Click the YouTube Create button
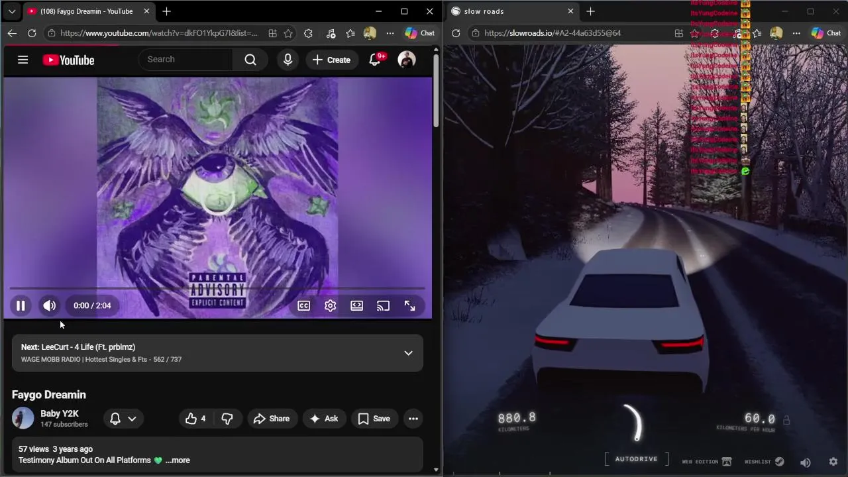Screen dimensions: 848x477 pyautogui.click(x=331, y=60)
